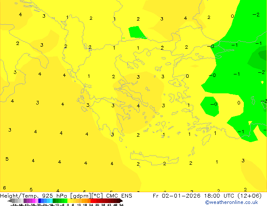Select "Height/Temp." in the map title
The width and height of the screenshot is (267, 206).
click(20, 196)
